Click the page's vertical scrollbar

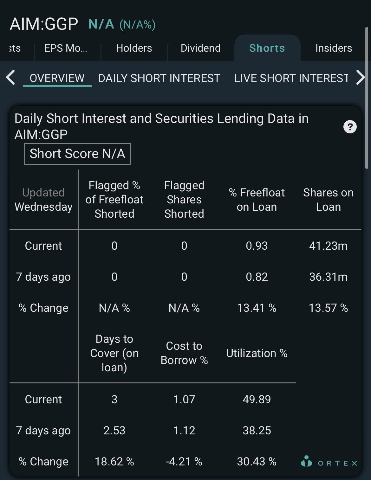(x=367, y=98)
